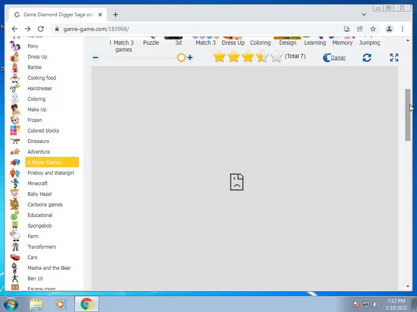Viewport: 417px width, 312px height.
Task: Click the sad page crash icon in the game area
Action: point(237,182)
